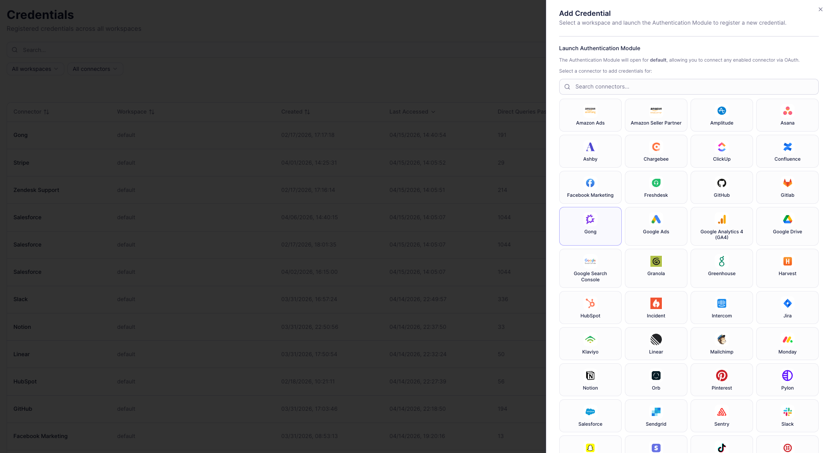Select the Chargebee connector icon
Viewport: 828px width, 453px height.
pos(656,147)
